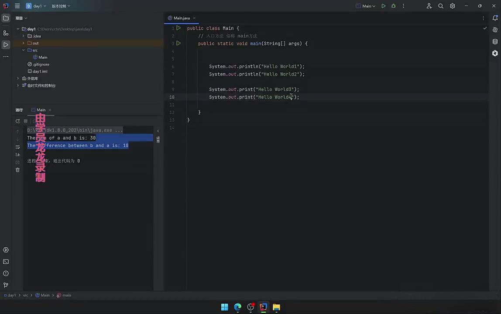The image size is (501, 314).
Task: Expand the 外部库 node
Action: tap(18, 78)
